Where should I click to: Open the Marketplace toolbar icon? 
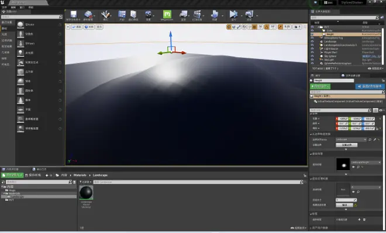(x=133, y=14)
